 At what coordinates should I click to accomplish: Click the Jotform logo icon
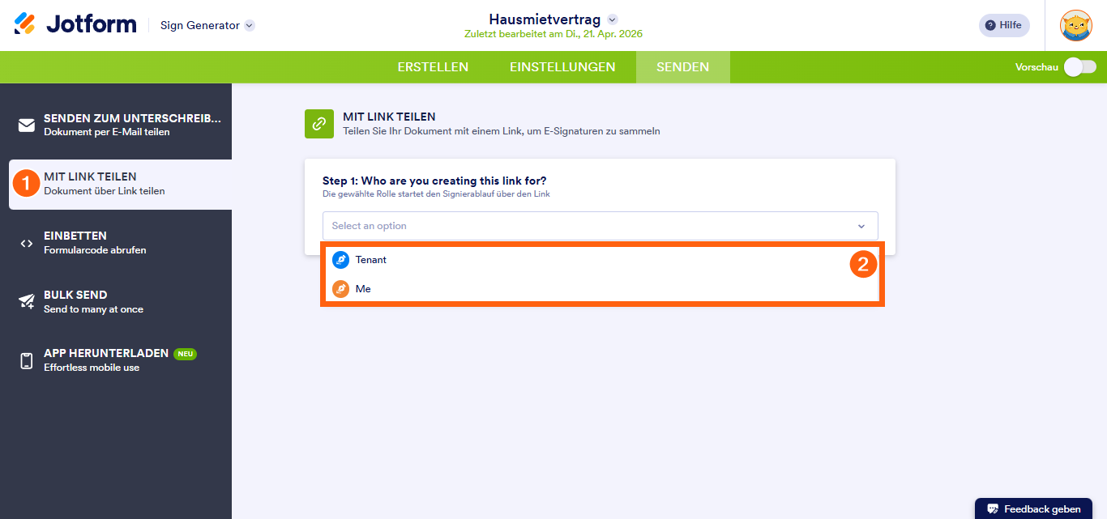click(x=25, y=24)
